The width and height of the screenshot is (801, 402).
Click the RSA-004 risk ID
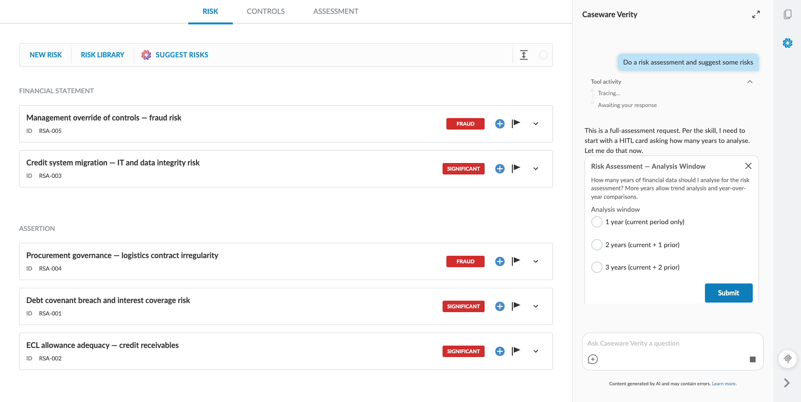click(50, 269)
